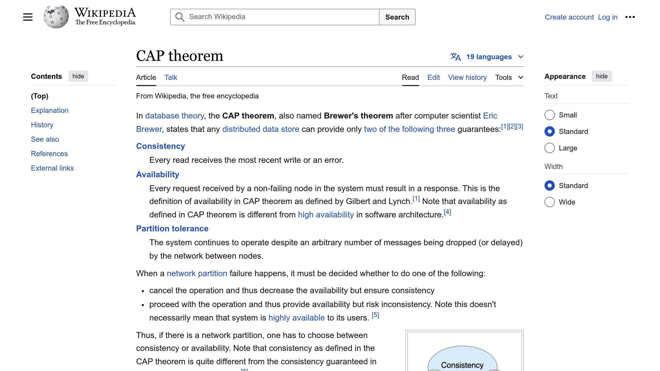The height and width of the screenshot is (371, 660).
Task: Open the View history tab
Action: point(467,77)
